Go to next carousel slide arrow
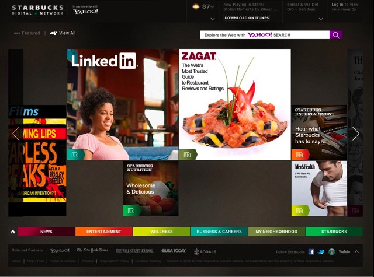The height and width of the screenshot is (277, 374). point(356,134)
